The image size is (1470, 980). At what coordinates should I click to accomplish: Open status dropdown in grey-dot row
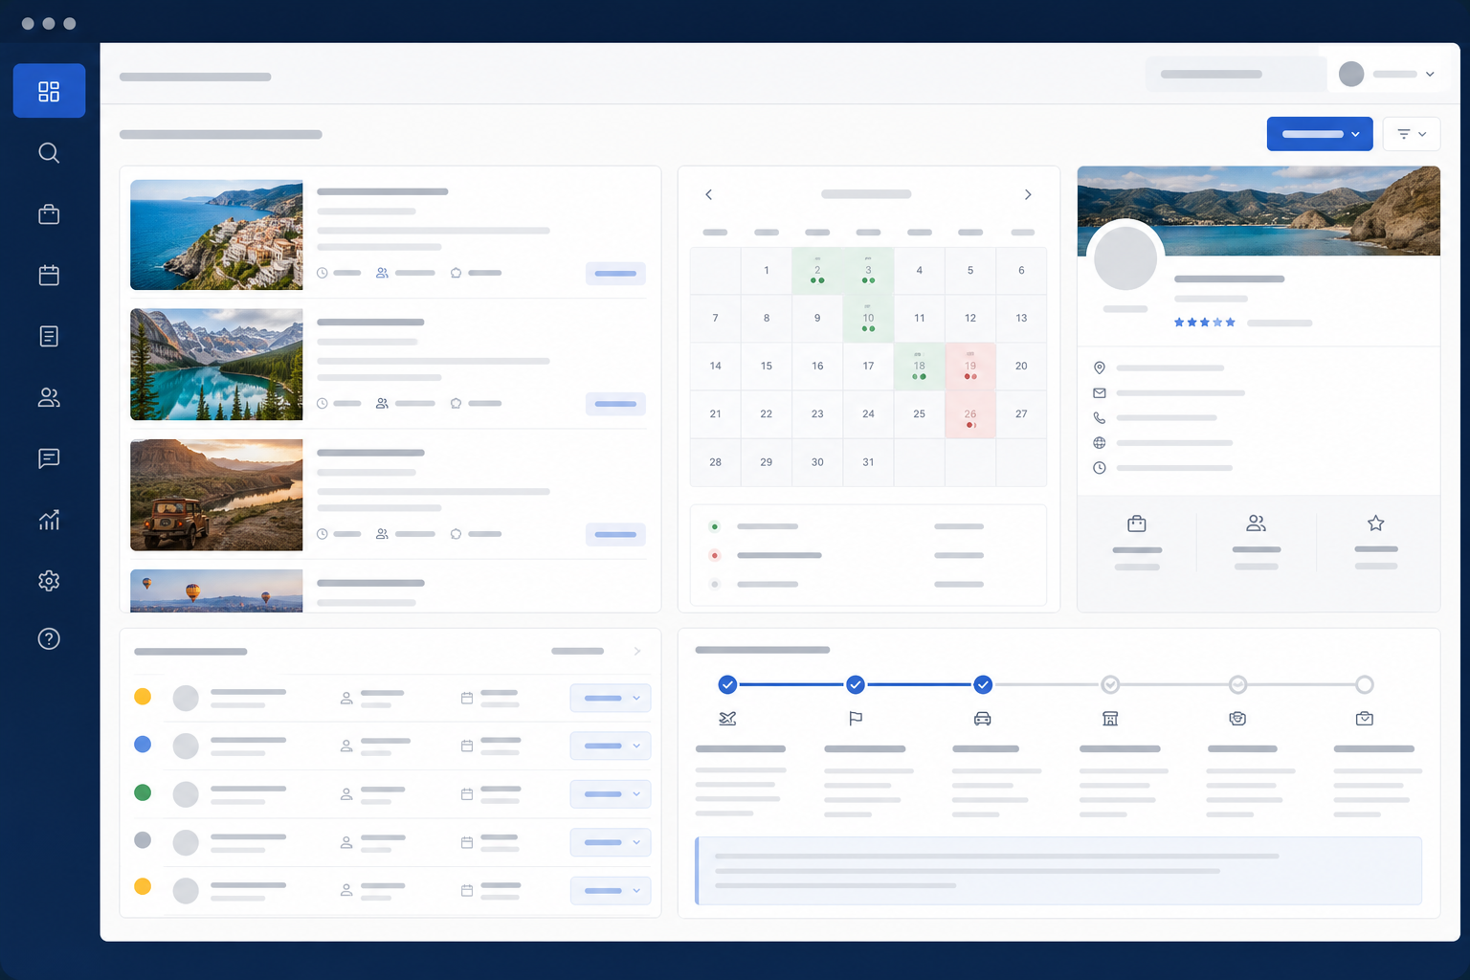coord(611,842)
